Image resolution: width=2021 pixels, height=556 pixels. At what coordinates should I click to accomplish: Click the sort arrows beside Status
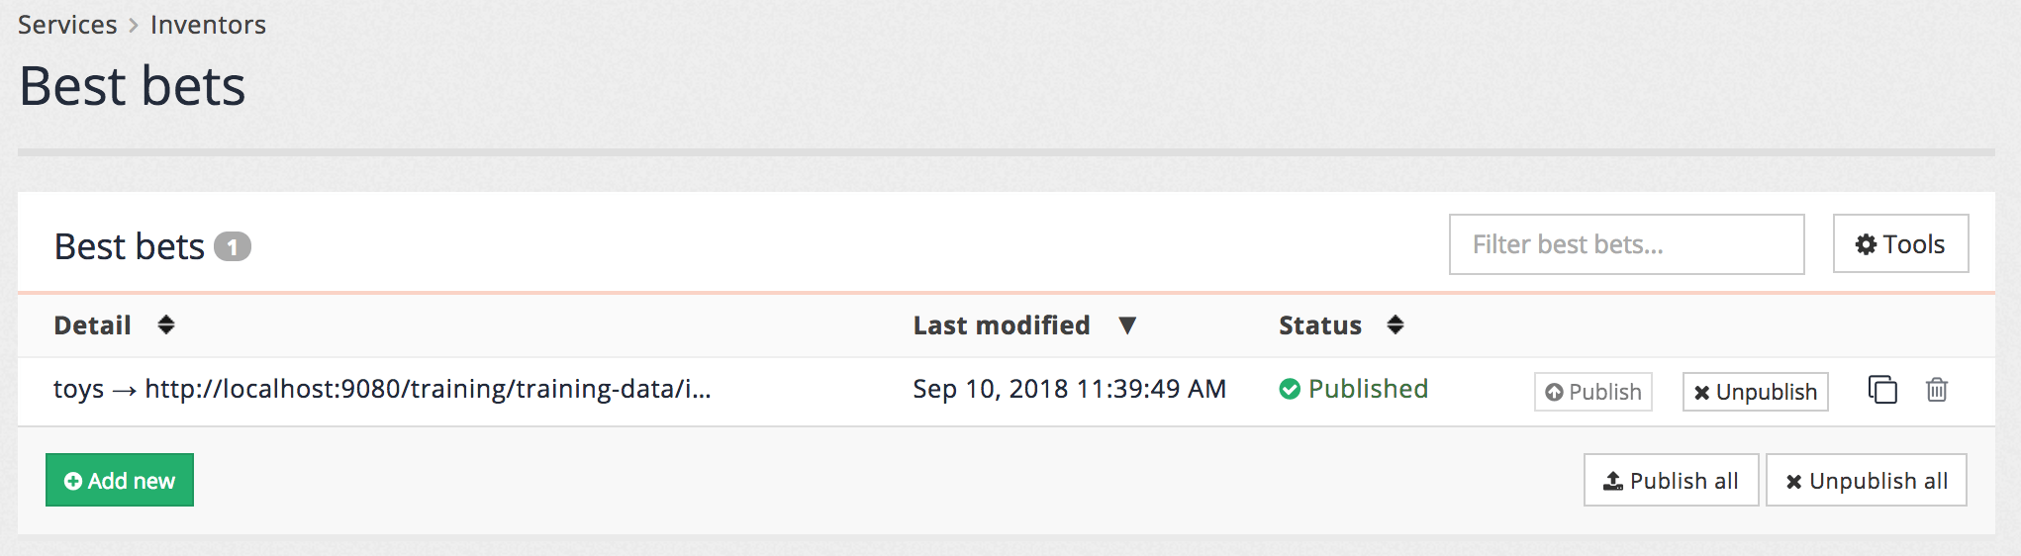[1395, 324]
